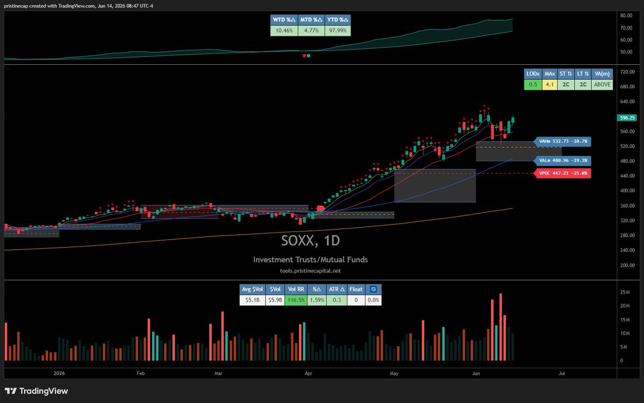Click the $5.9B dollar volume value

[x=275, y=301]
